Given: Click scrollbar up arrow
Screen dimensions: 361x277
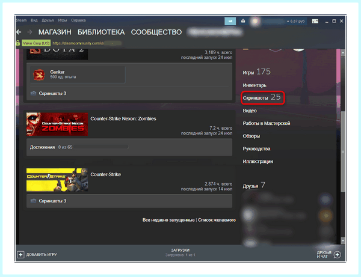Looking at the screenshot, I should coord(342,53).
